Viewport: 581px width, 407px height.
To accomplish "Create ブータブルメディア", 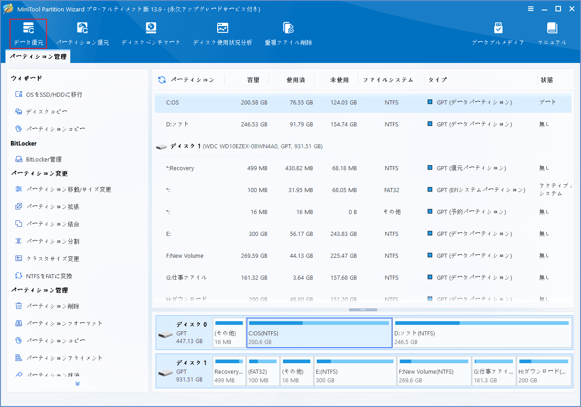I will click(x=498, y=34).
